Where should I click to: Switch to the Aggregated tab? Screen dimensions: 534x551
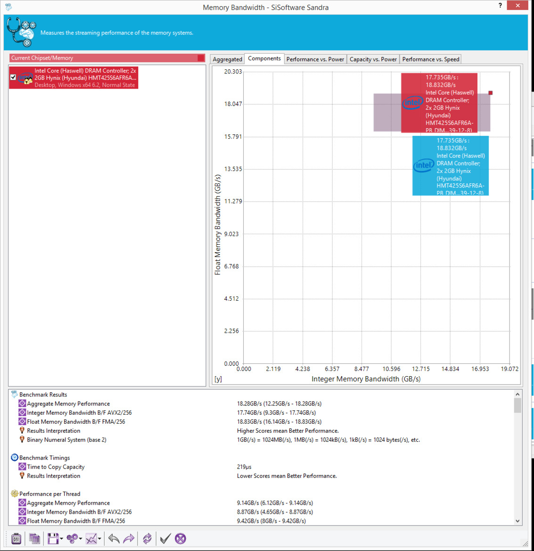coord(227,59)
